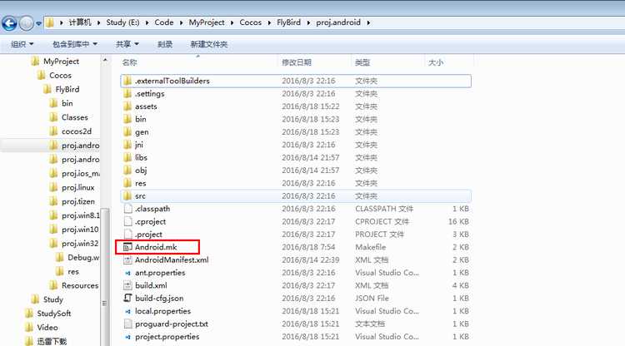Viewport: 625px width, 346px height.
Task: Select the Cocos breadcrumb segment
Action: point(250,22)
